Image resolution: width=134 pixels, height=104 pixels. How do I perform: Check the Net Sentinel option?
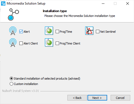pos(97,32)
